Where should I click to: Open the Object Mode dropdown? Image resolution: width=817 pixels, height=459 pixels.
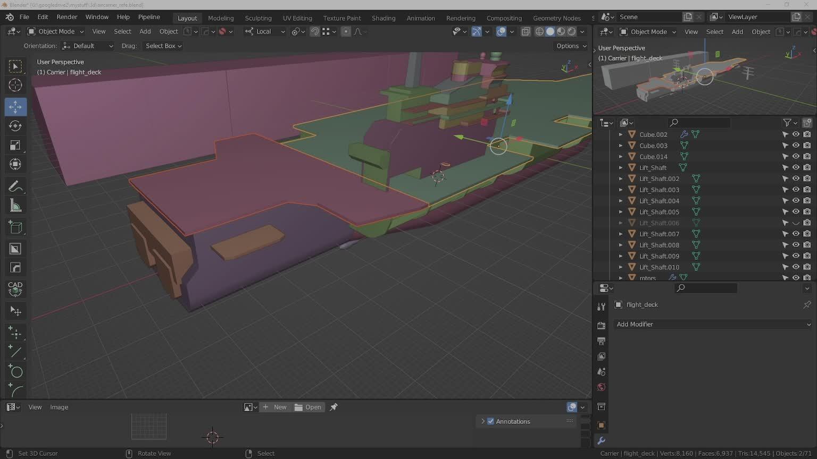[56, 31]
